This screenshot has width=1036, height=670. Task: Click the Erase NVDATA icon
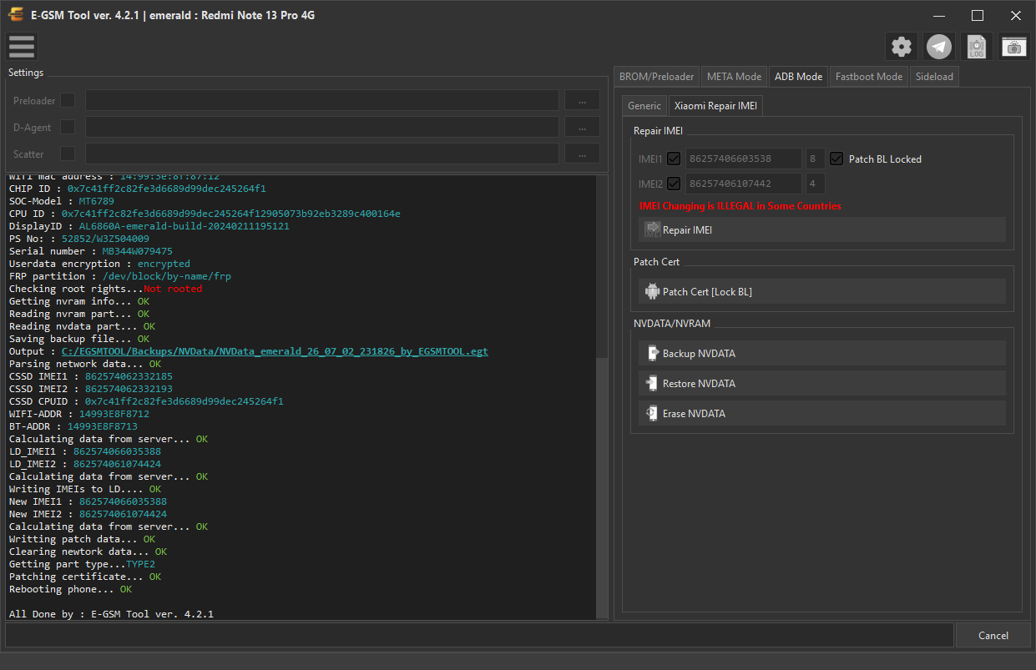pos(652,414)
